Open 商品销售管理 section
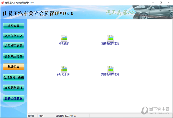This screenshot has height=118, width=173. tap(14, 88)
